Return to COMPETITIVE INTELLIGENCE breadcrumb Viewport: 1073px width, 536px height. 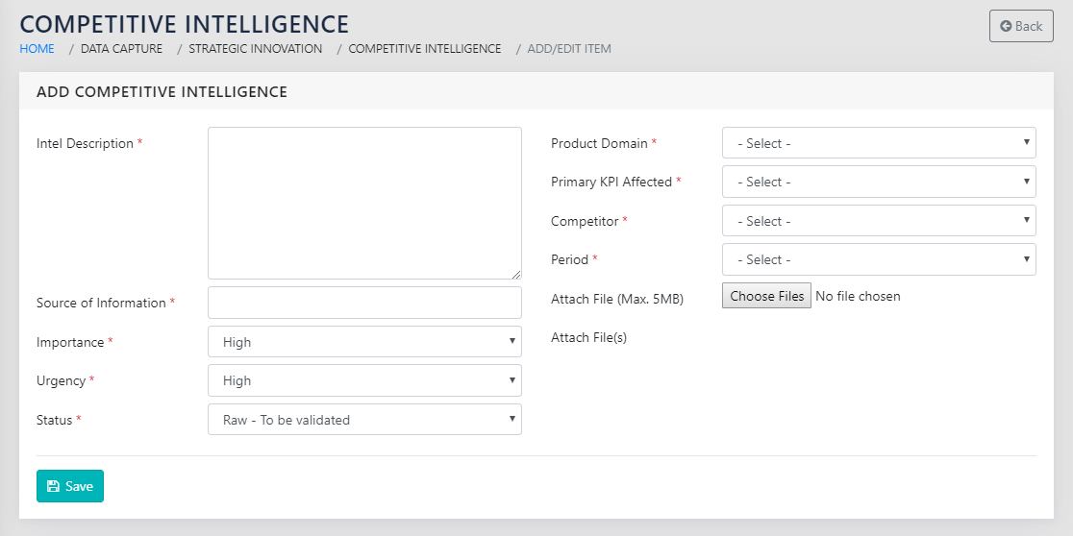[424, 48]
